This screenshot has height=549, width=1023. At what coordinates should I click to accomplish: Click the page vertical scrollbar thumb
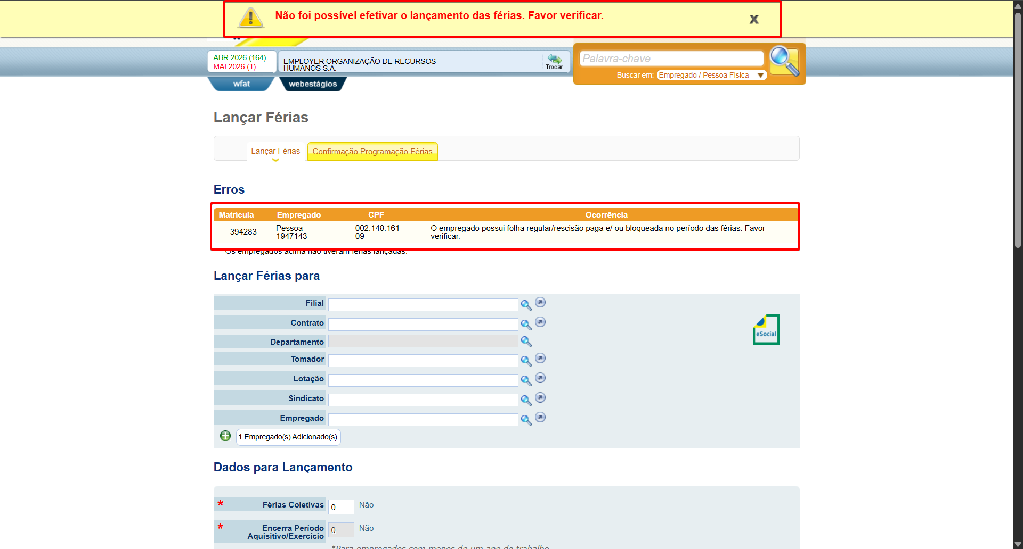[x=1018, y=130]
